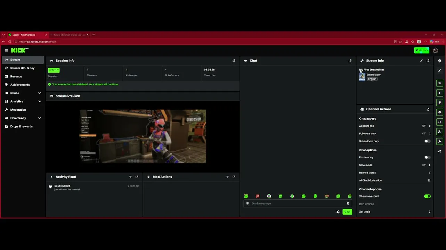Click DoubleJB825 in Activity Feed
Screen dimensions: 446x250
pos(62,186)
